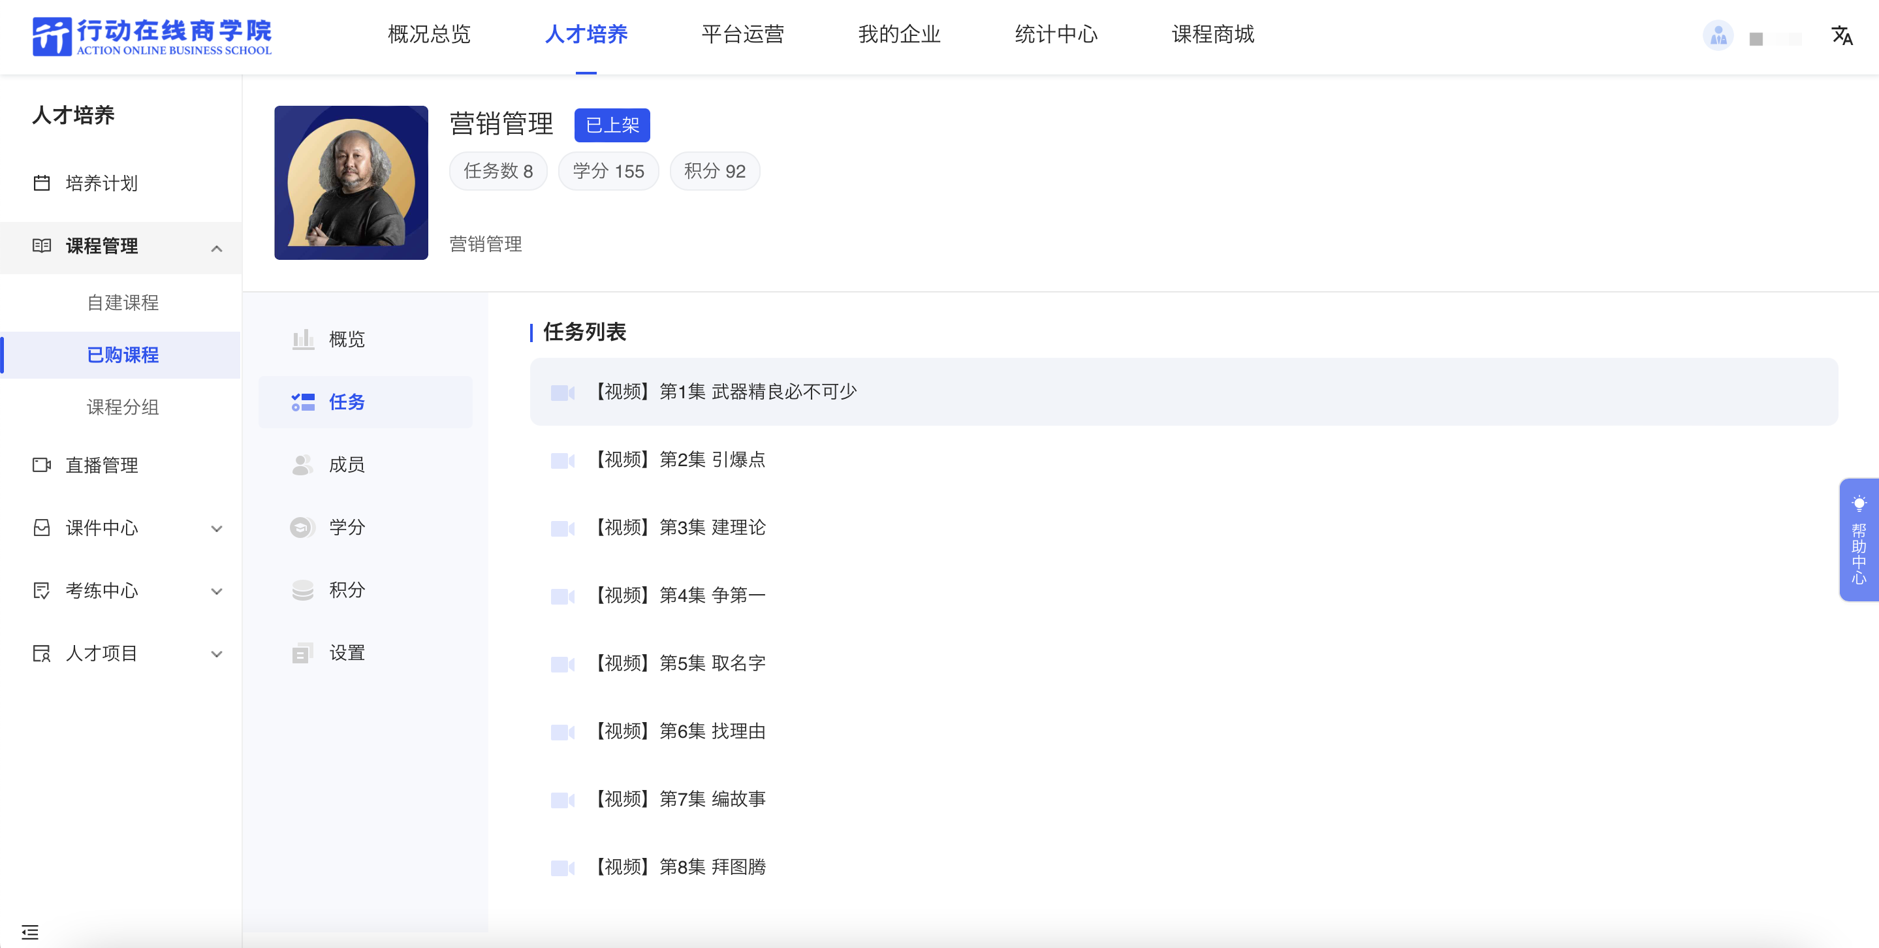Click video icon of 第7集 编故事
The height and width of the screenshot is (948, 1879).
pos(562,799)
